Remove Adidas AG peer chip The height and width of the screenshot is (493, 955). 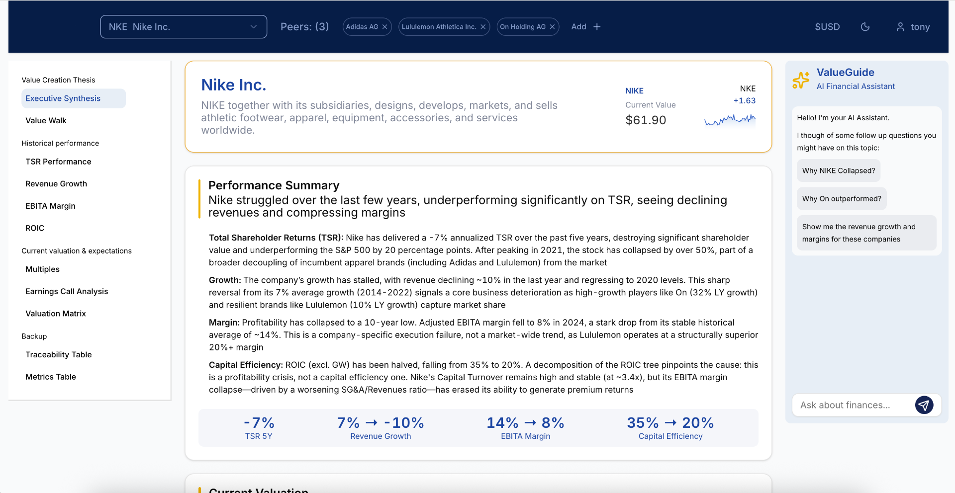[384, 27]
